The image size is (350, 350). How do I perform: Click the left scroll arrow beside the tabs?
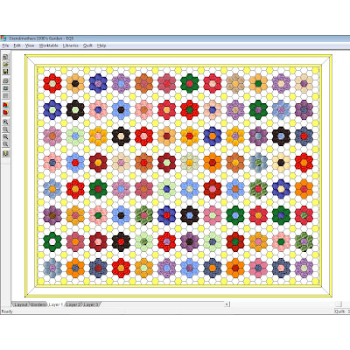227,304
